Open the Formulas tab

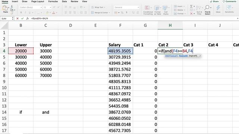53,1
